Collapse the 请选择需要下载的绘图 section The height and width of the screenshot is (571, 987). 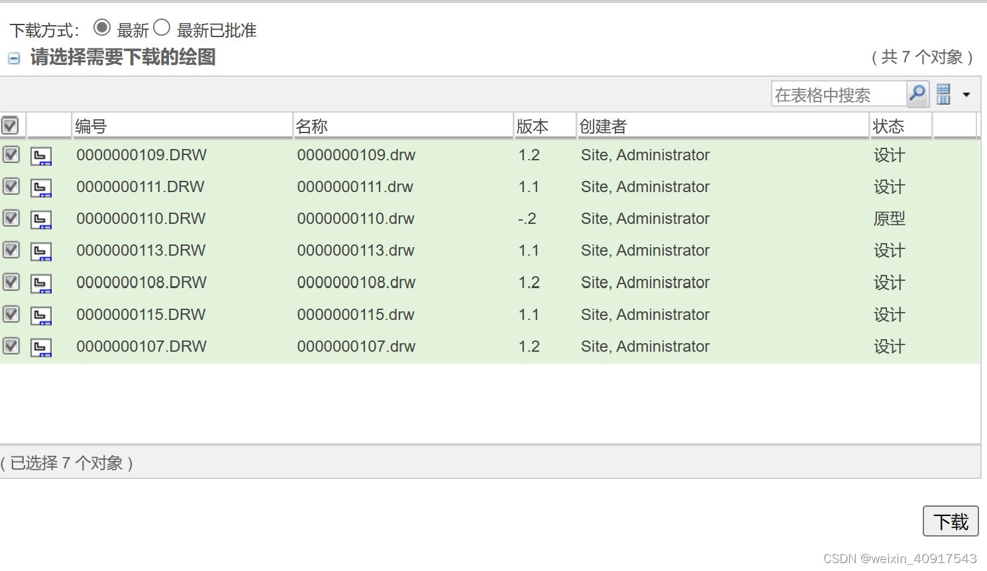14,58
